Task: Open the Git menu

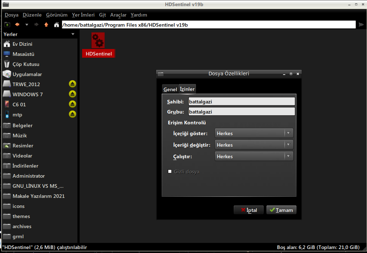Action: [102, 15]
